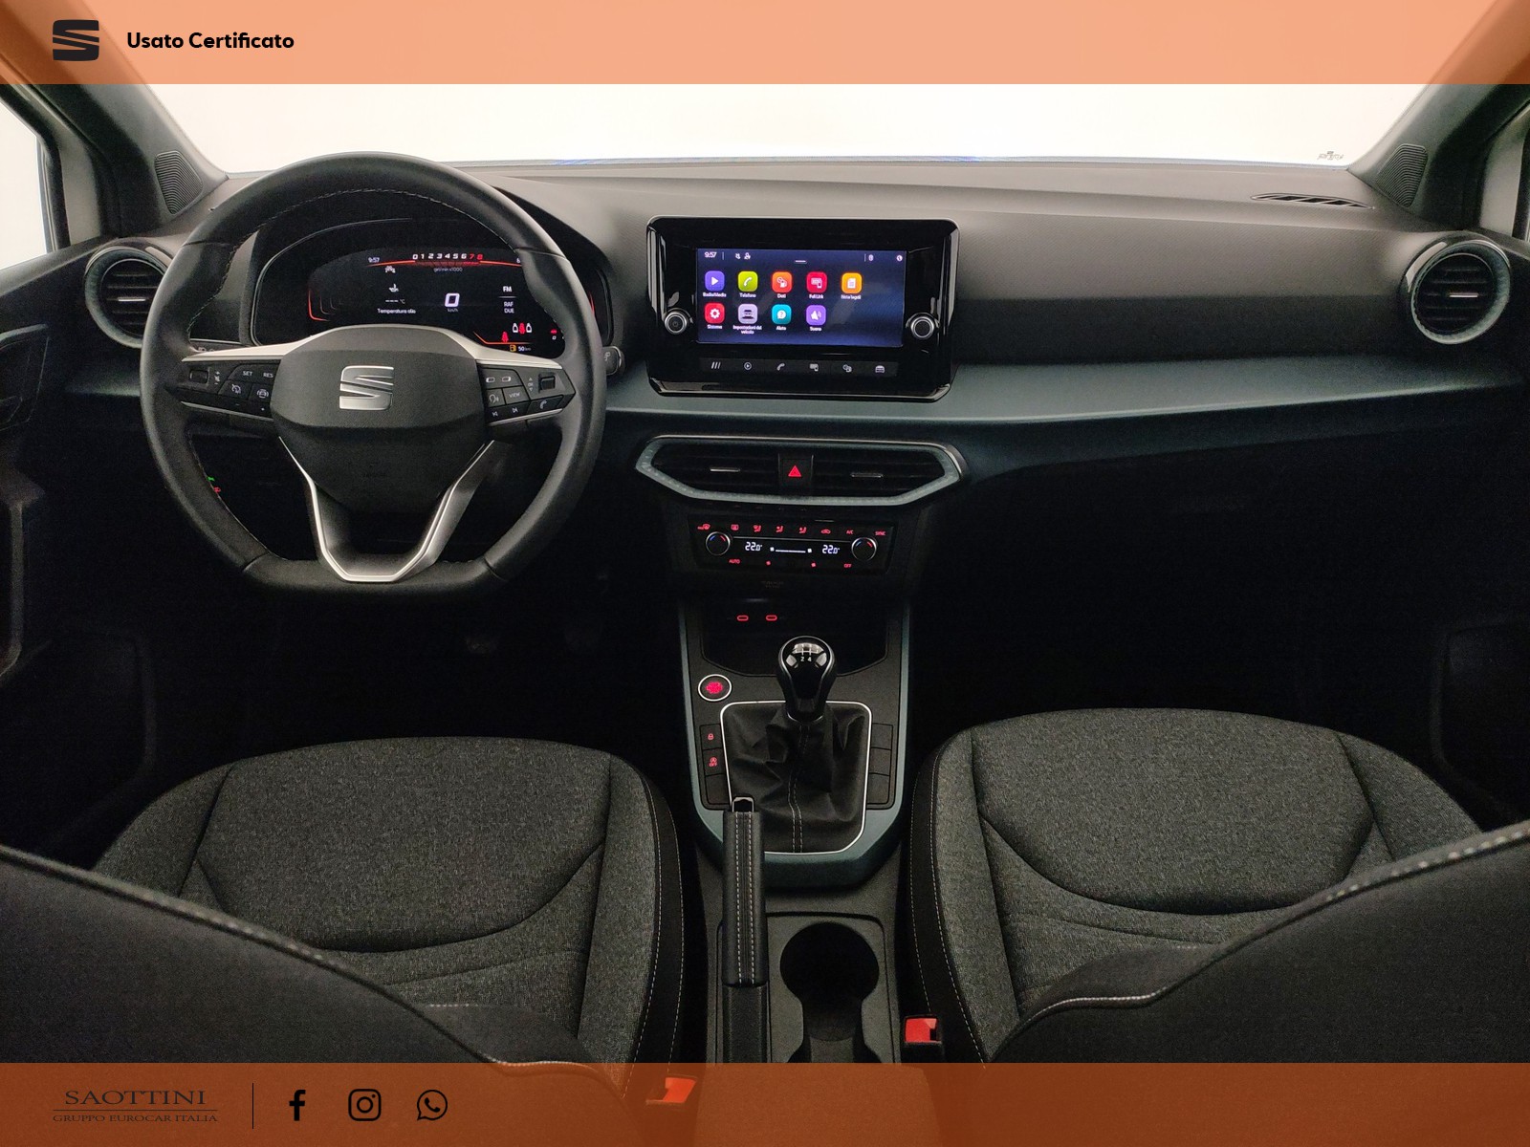
Task: Tap the green Telefono app icon
Action: point(748,281)
